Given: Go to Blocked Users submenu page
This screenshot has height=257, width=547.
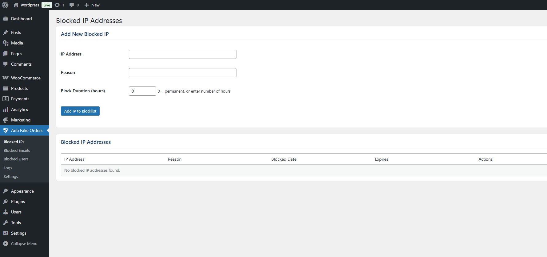Looking at the screenshot, I should 16,159.
